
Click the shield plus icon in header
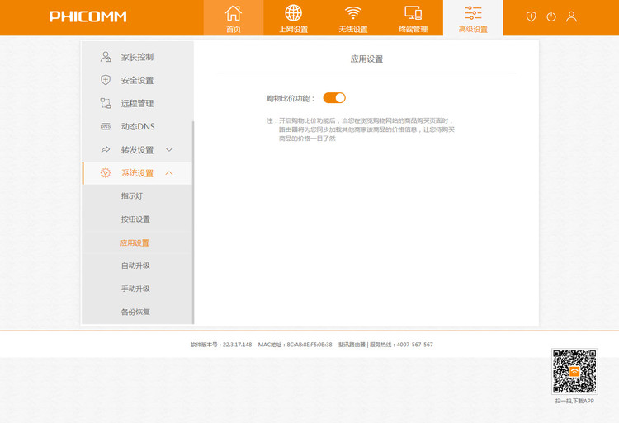pos(531,16)
